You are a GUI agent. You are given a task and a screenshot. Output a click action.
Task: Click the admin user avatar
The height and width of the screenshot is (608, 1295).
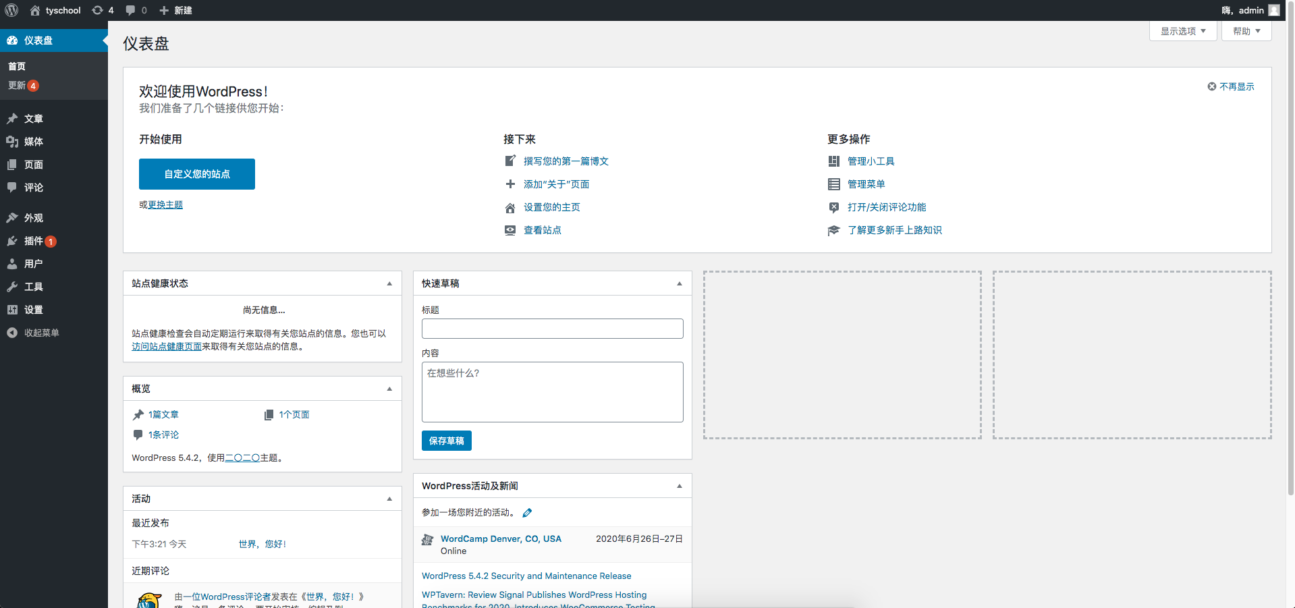[x=1273, y=10]
